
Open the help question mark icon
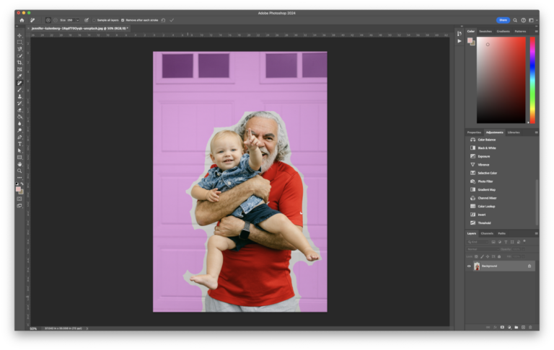[x=523, y=20]
